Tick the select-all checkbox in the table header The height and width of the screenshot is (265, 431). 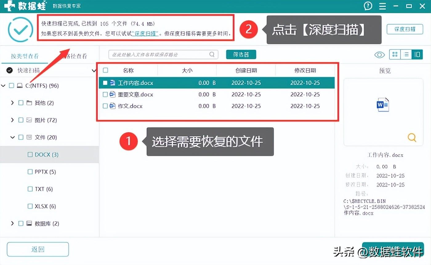tap(105, 70)
